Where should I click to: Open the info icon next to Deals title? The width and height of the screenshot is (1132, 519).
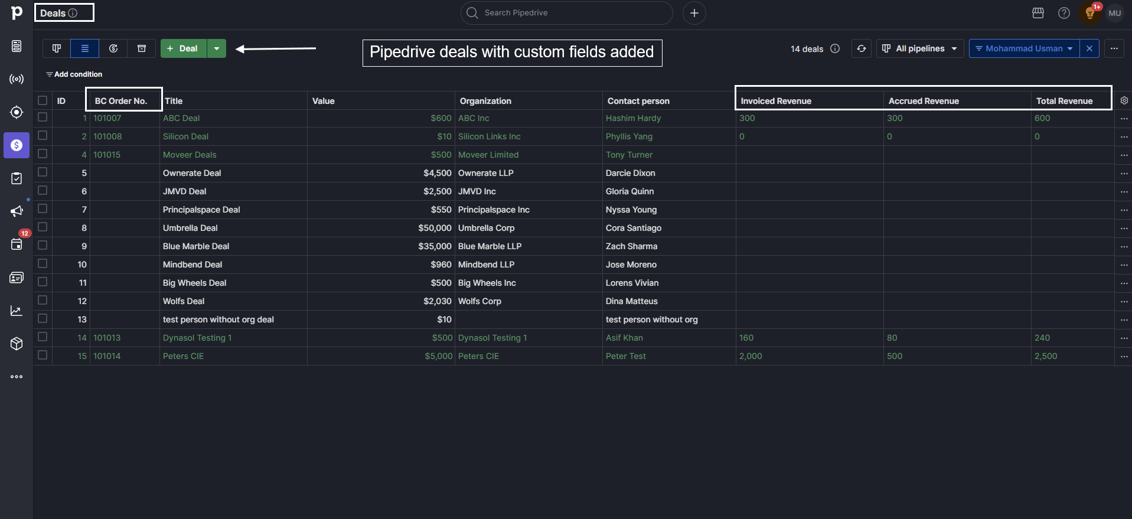tap(73, 13)
